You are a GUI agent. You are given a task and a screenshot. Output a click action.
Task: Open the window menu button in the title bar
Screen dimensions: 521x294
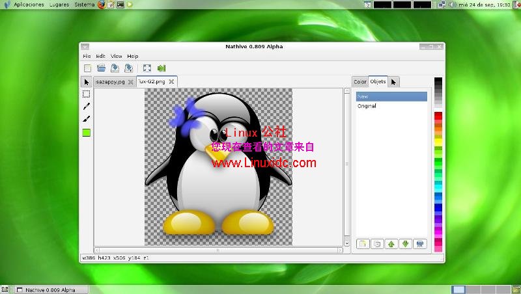click(85, 47)
